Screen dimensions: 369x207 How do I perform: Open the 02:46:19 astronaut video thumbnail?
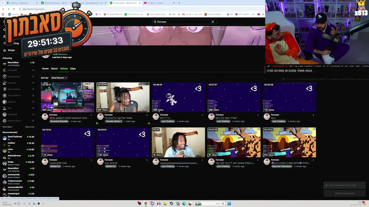coord(178,97)
